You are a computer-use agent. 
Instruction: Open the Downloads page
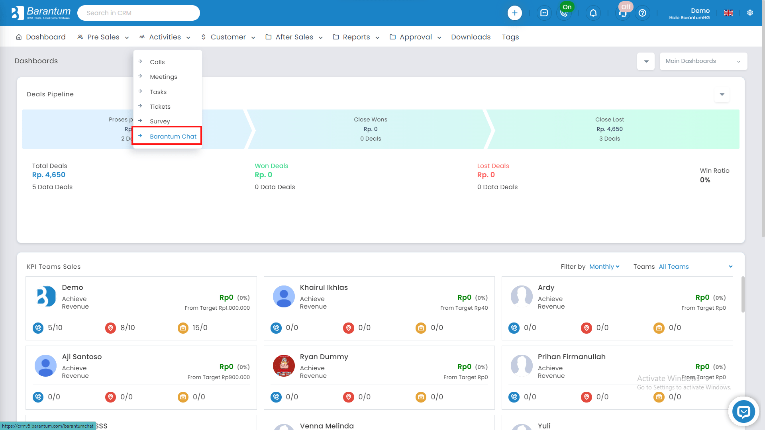coord(471,37)
